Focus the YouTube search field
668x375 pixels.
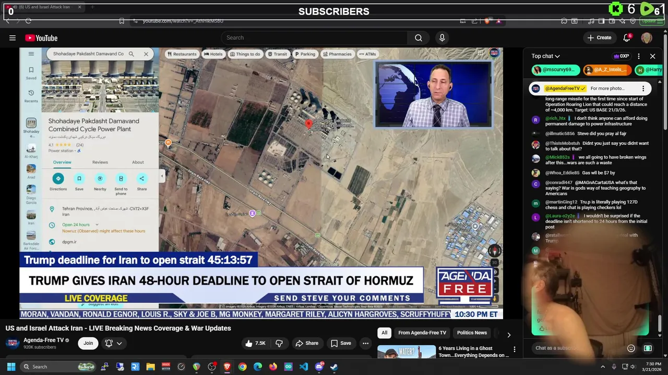[314, 37]
